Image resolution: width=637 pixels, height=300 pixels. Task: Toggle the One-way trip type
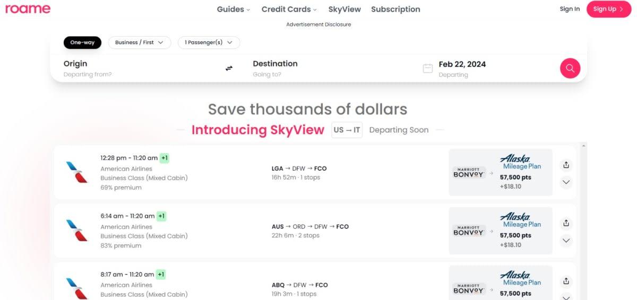coord(82,42)
